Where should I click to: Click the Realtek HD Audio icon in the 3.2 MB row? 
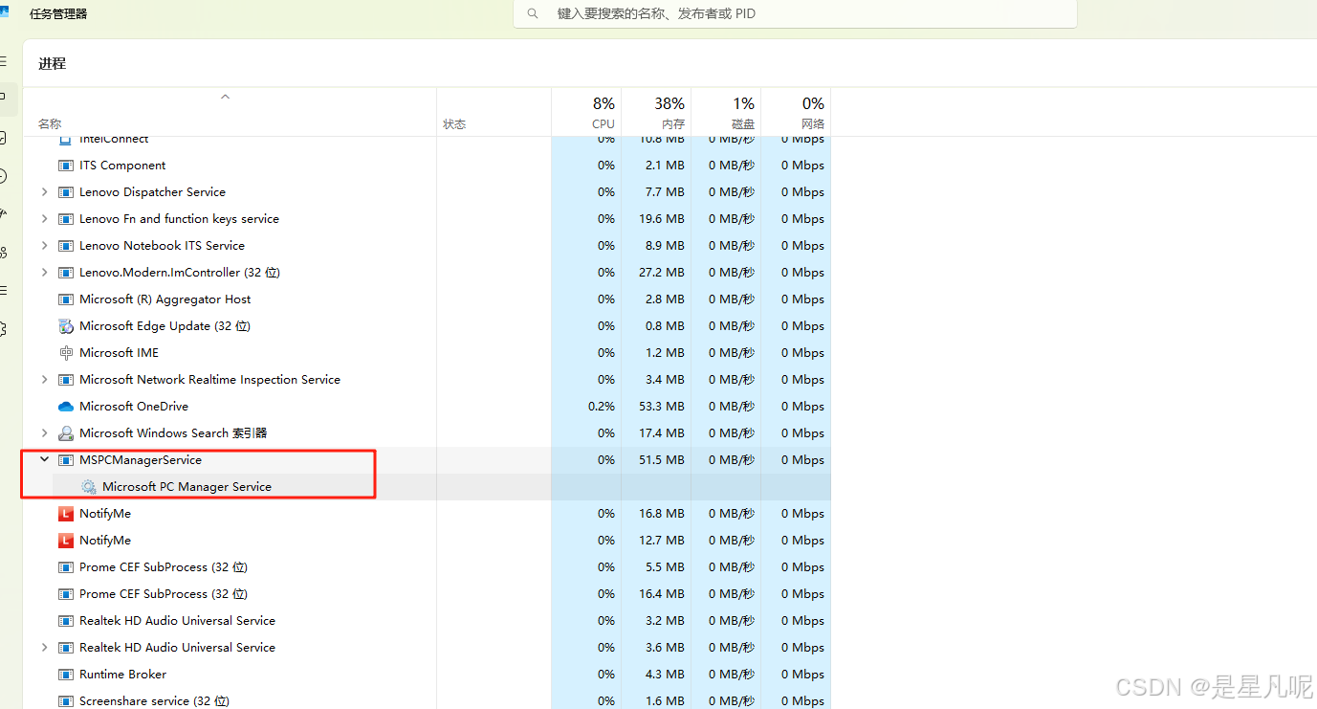pos(66,621)
